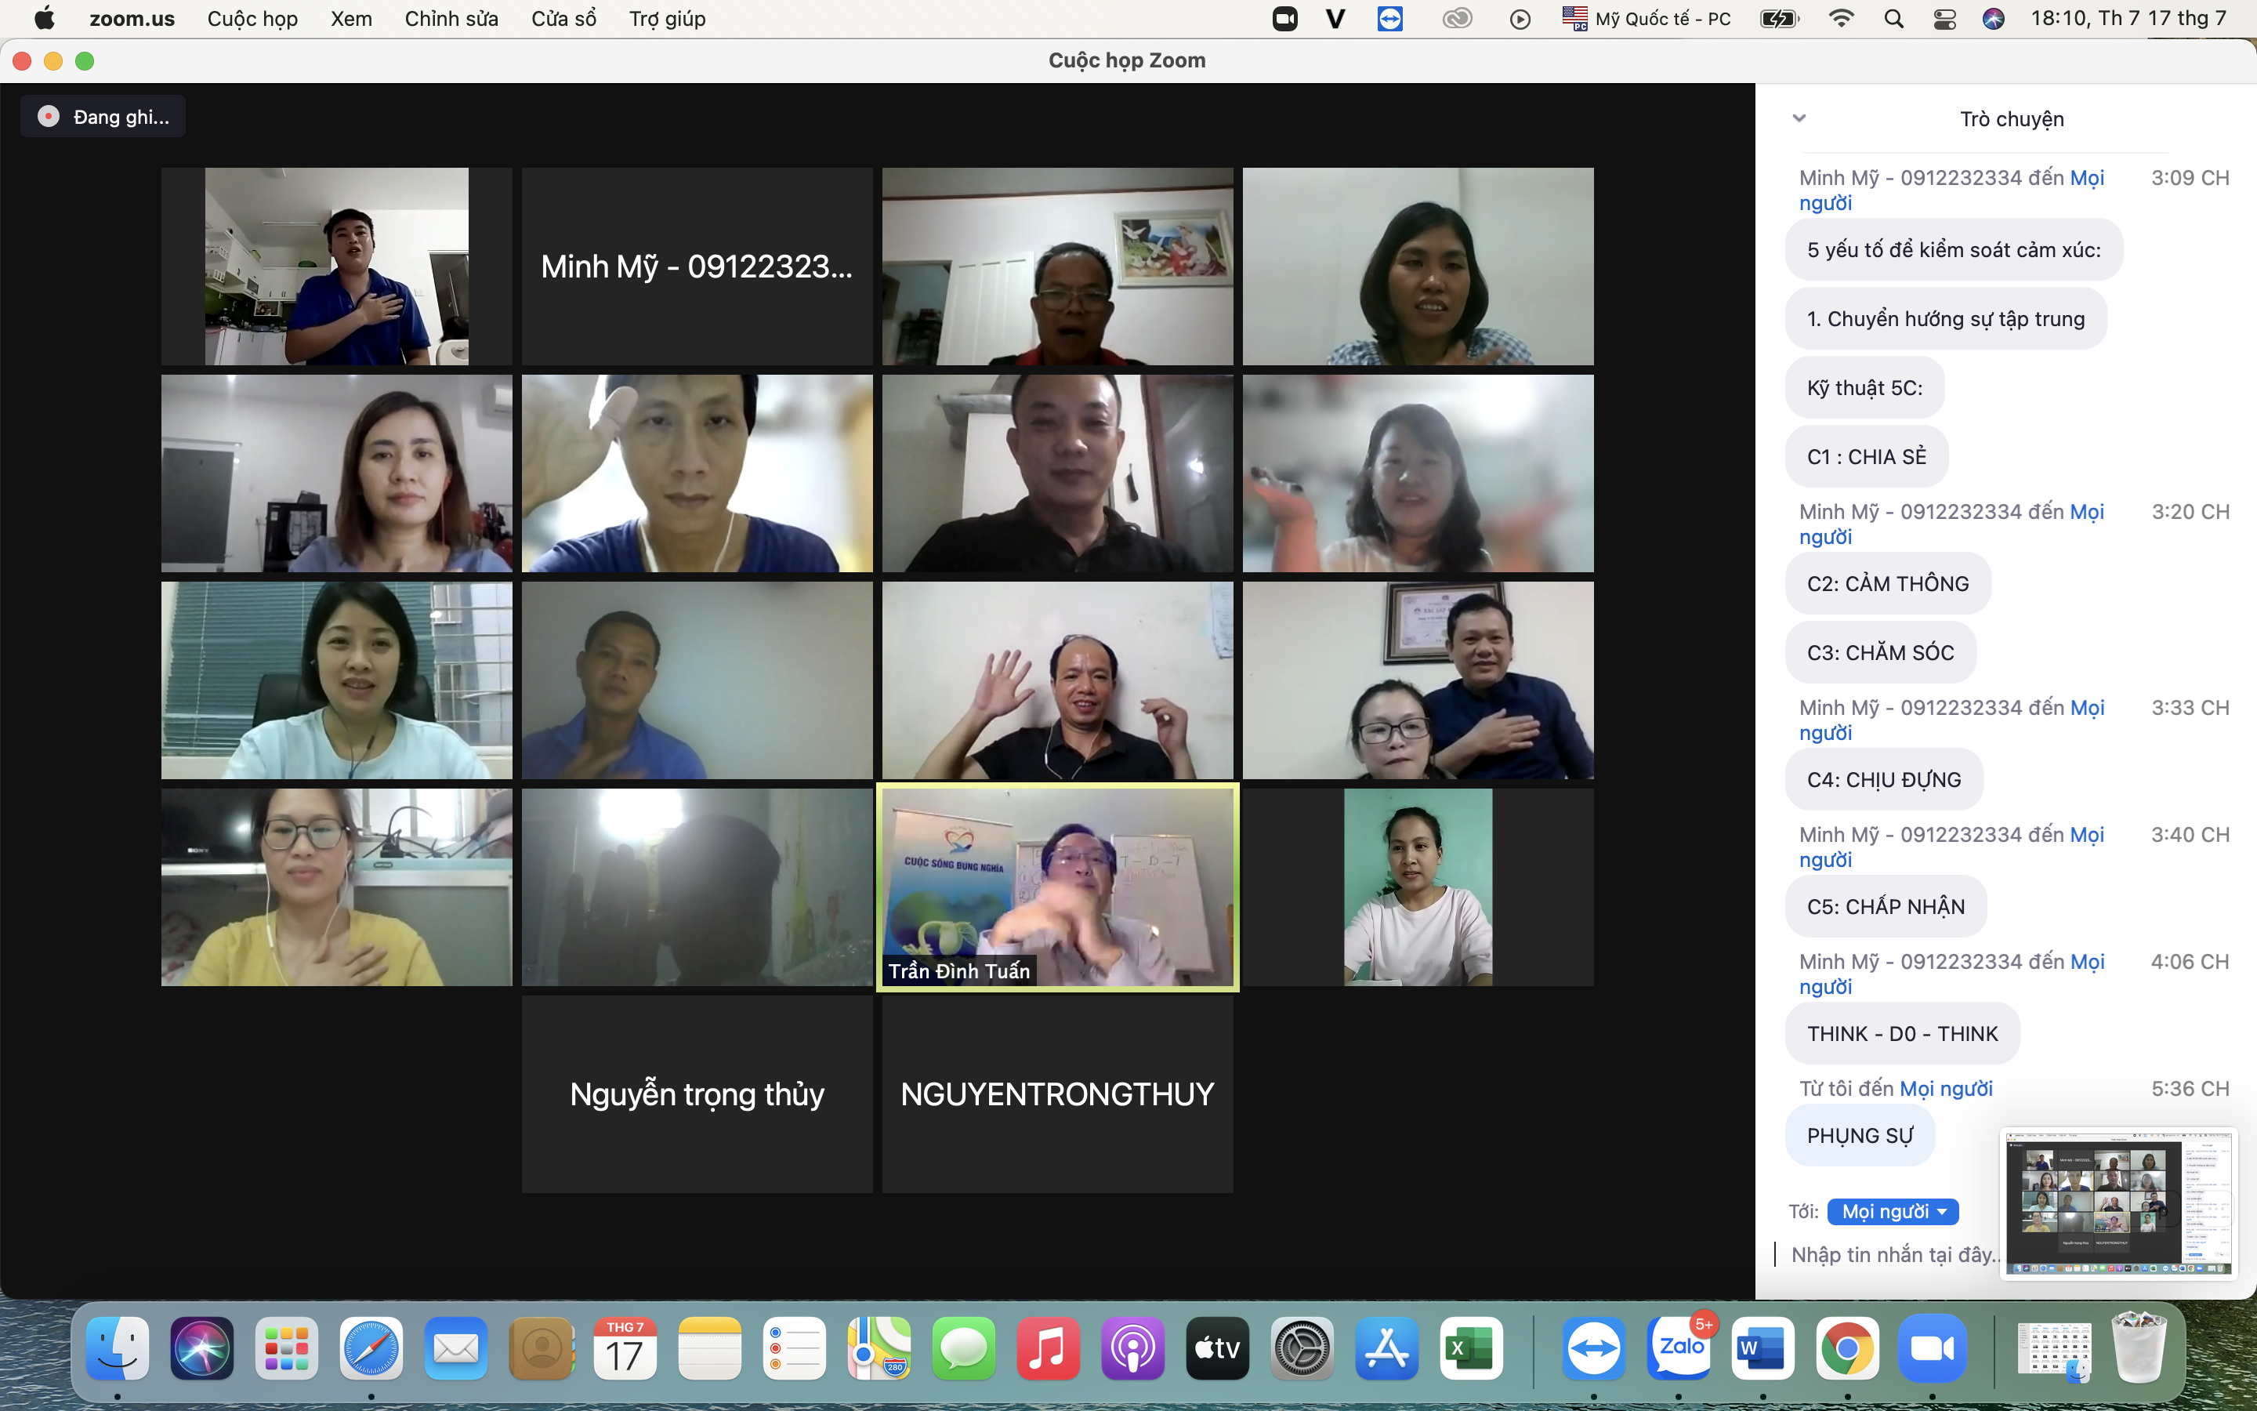
Task: Open the zoom.us application menu
Action: click(x=132, y=19)
